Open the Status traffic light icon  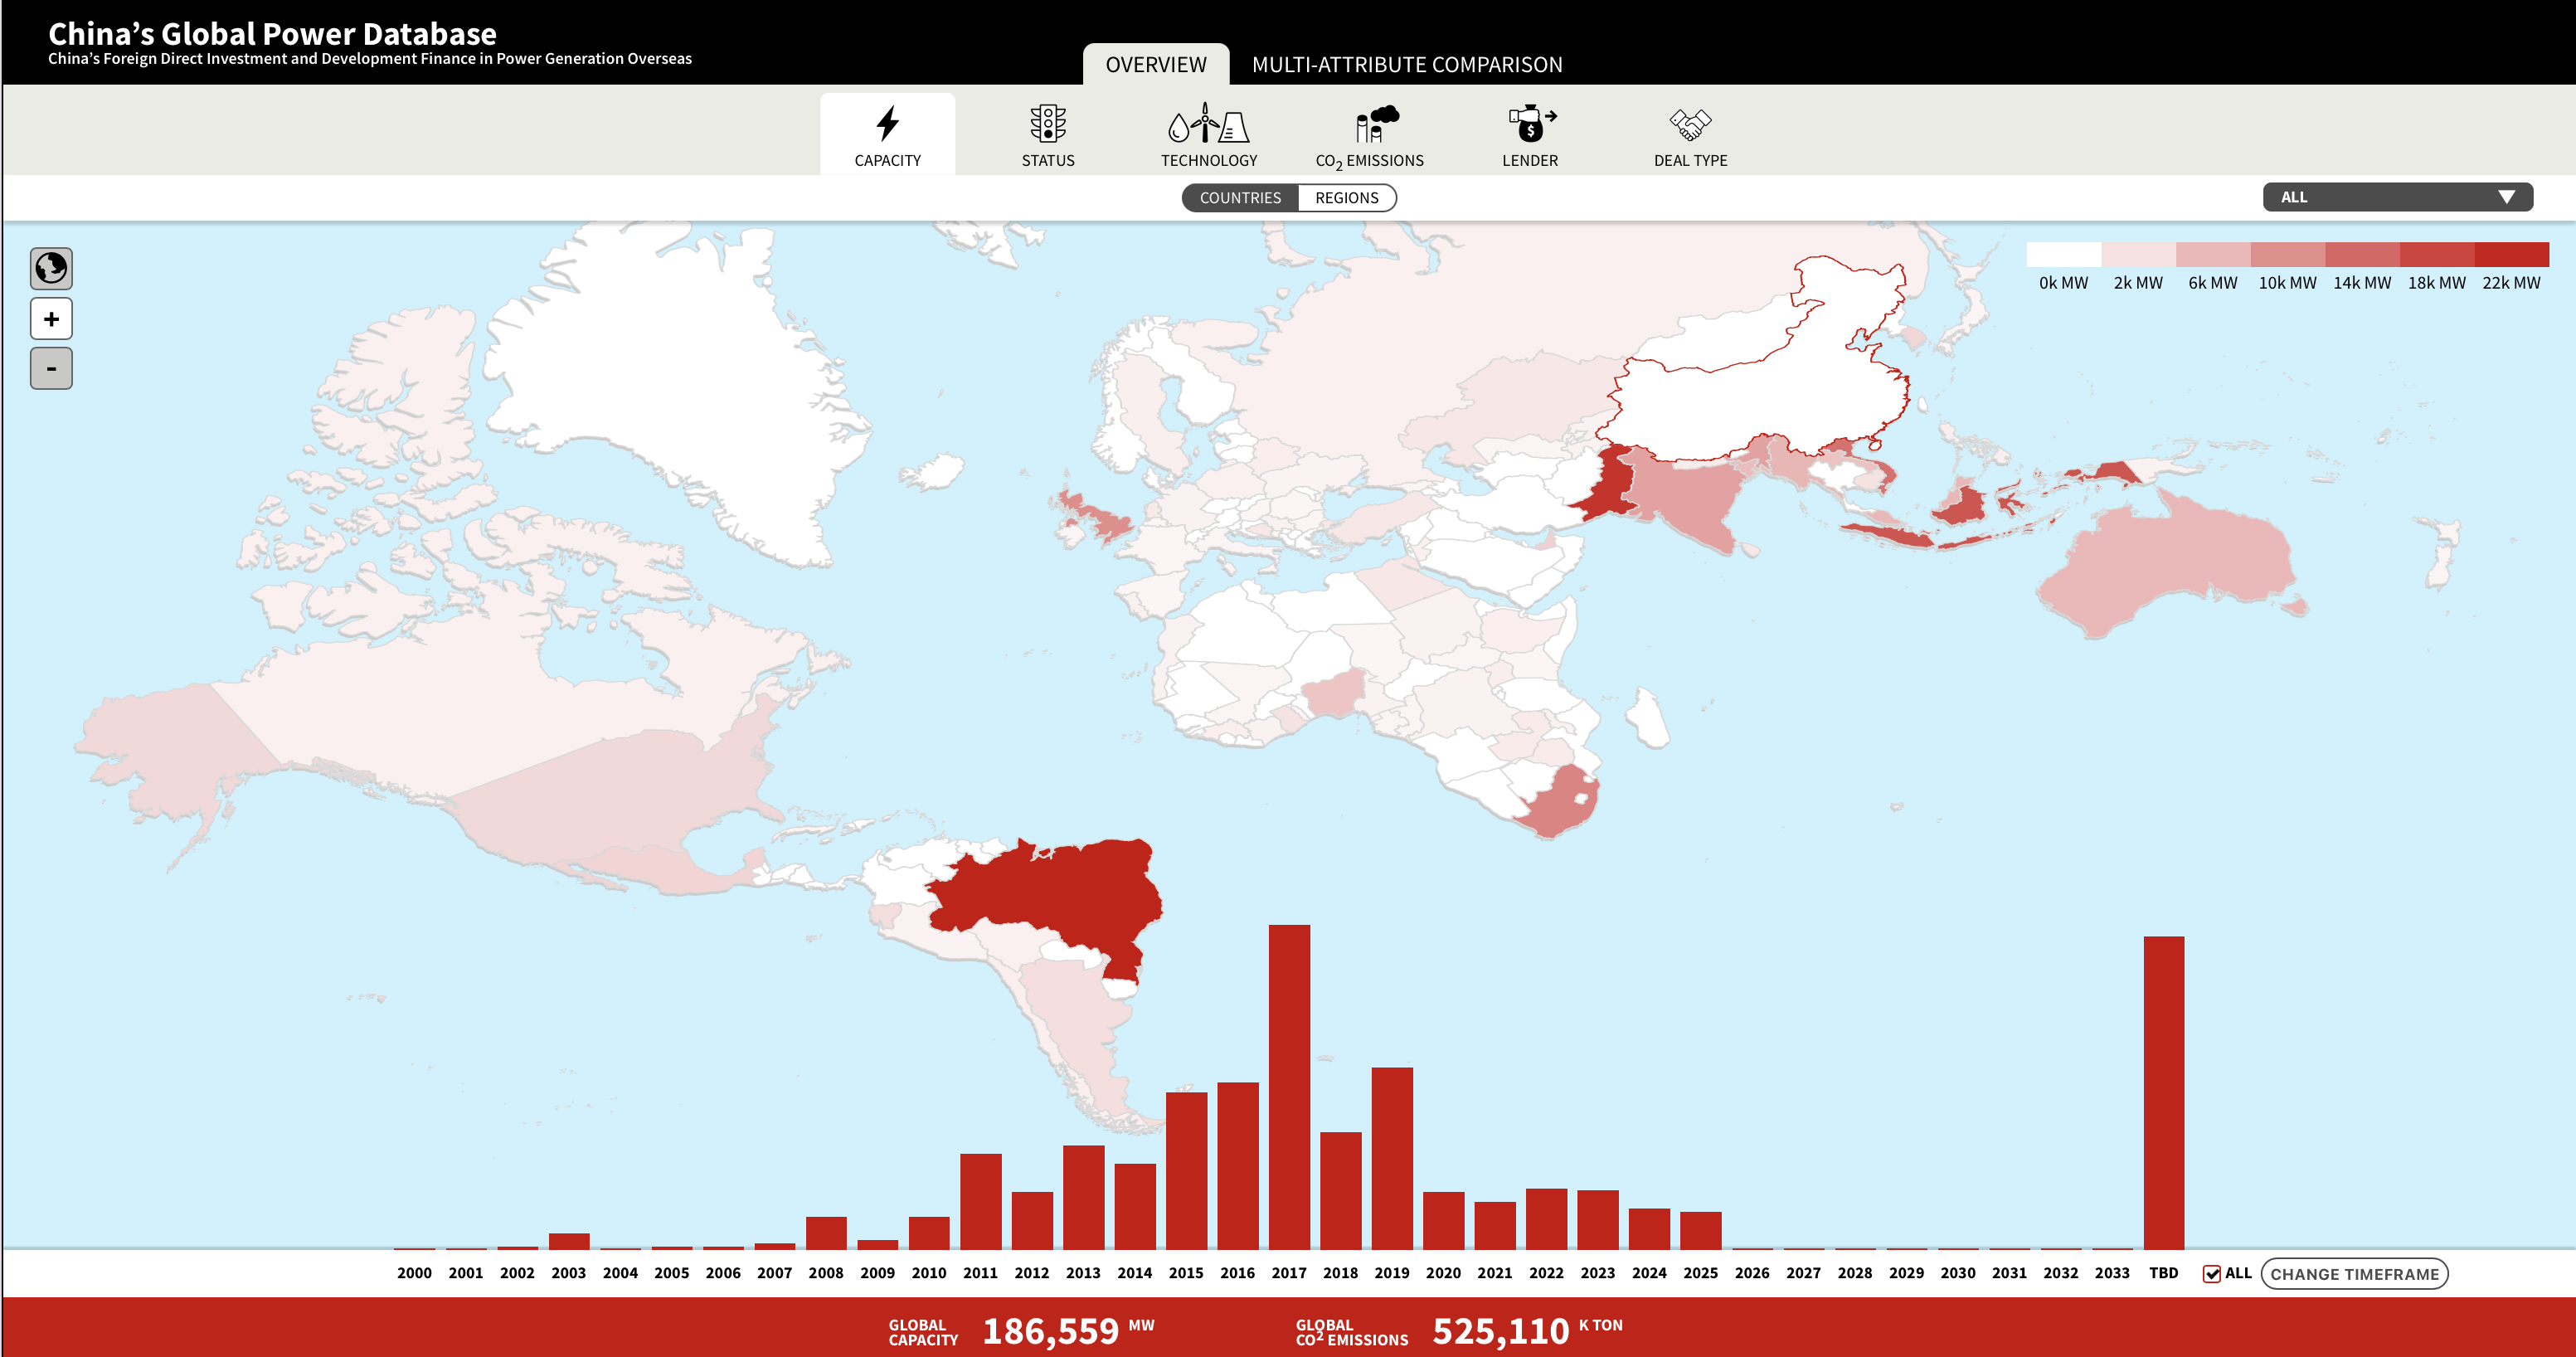[1047, 125]
